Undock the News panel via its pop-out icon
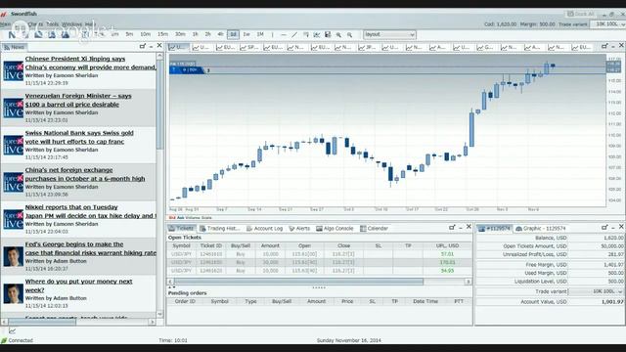The height and width of the screenshot is (352, 626). click(x=143, y=46)
